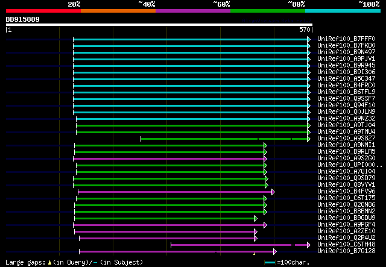Open the UniRef100_Q2QN86 hit label
Image resolution: width=386 pixels, height=267 pixels.
click(x=346, y=205)
